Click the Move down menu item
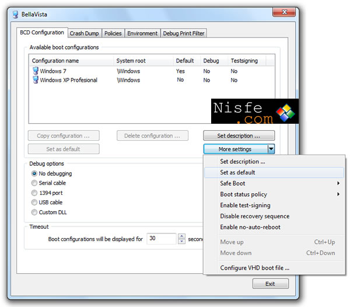 point(274,253)
